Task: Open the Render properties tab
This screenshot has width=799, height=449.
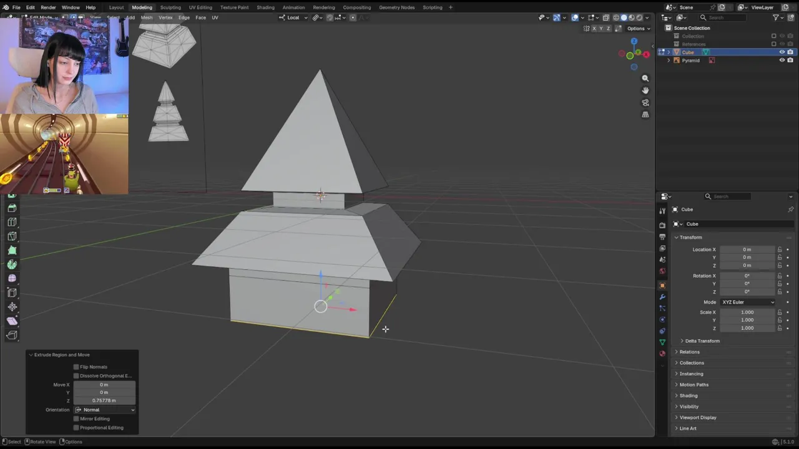Action: [662, 225]
